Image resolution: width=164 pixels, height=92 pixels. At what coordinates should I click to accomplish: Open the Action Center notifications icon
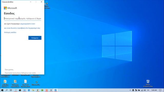pos(160,90)
